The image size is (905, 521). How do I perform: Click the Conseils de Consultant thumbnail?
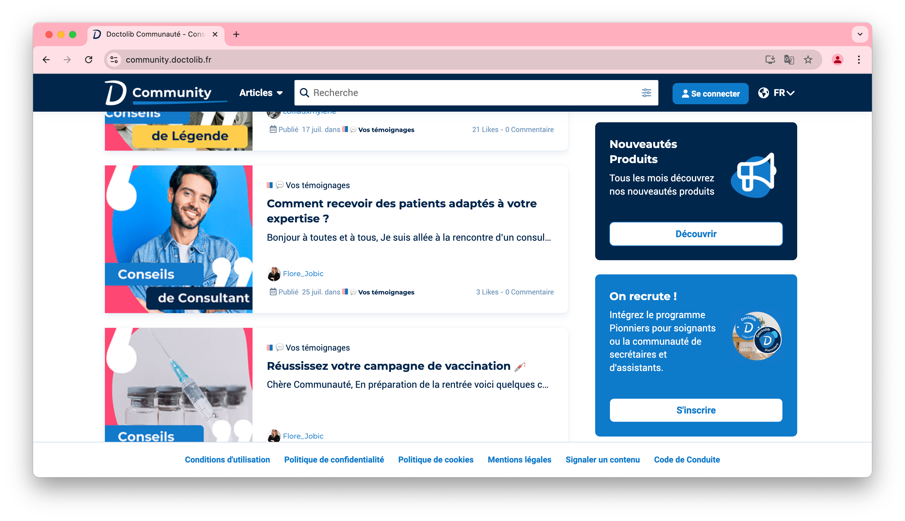click(178, 239)
